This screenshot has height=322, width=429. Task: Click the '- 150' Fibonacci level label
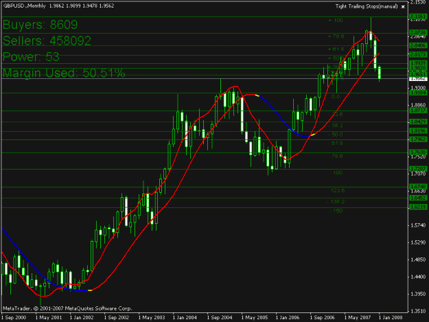point(336,211)
